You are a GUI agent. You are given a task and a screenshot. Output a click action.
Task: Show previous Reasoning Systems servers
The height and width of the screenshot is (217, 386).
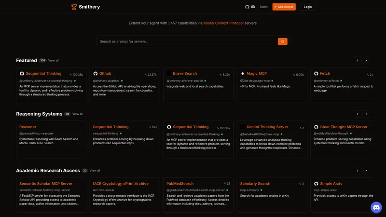pyautogui.click(x=358, y=114)
